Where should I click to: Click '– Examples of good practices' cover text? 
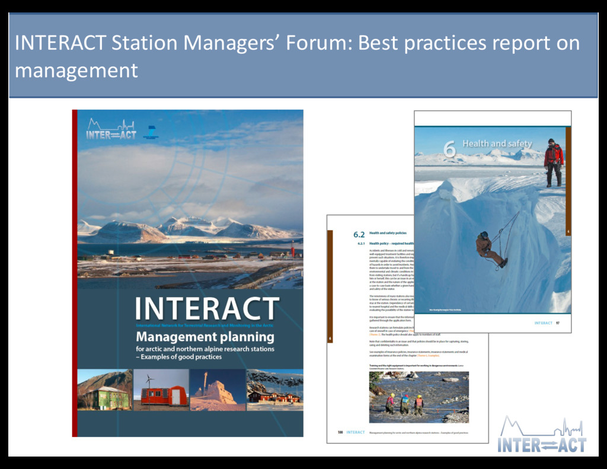pyautogui.click(x=178, y=357)
